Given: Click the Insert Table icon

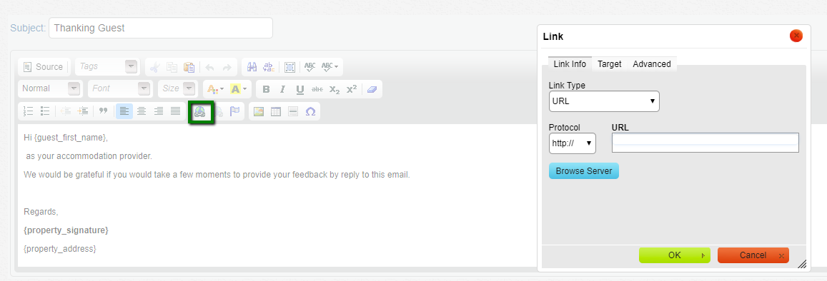Looking at the screenshot, I should (276, 111).
